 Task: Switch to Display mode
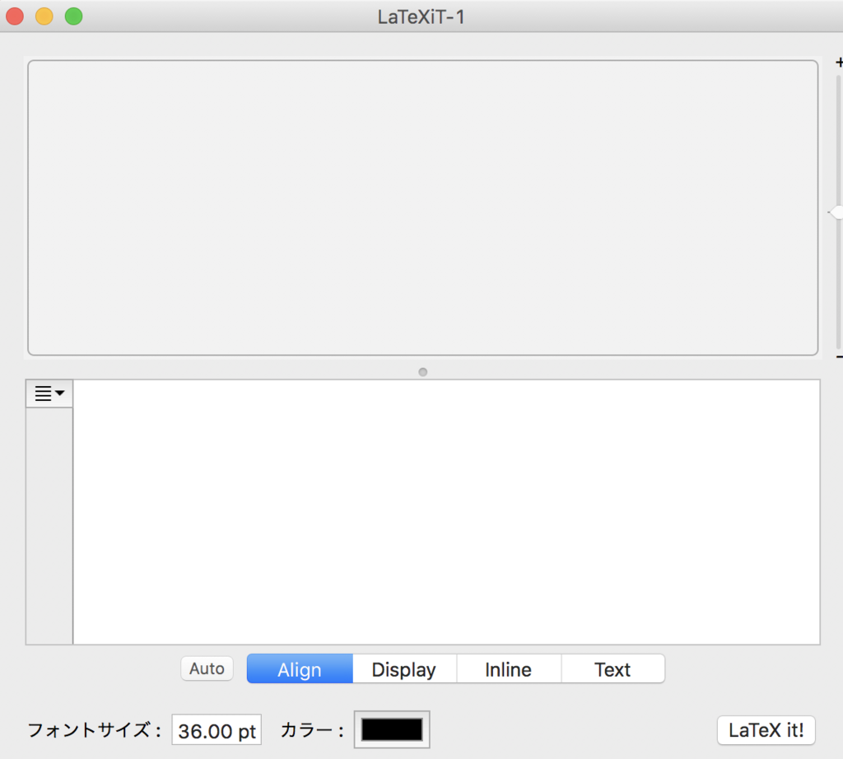[404, 669]
